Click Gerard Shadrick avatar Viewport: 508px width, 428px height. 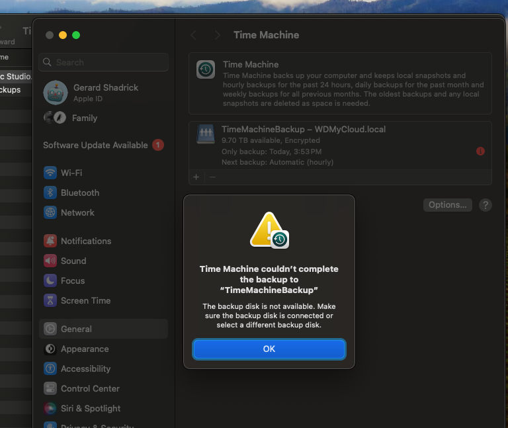56,93
